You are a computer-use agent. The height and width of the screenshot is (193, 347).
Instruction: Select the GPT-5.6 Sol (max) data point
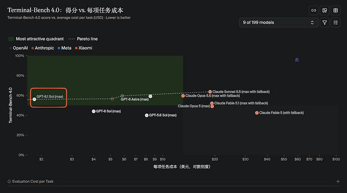(x=146, y=115)
